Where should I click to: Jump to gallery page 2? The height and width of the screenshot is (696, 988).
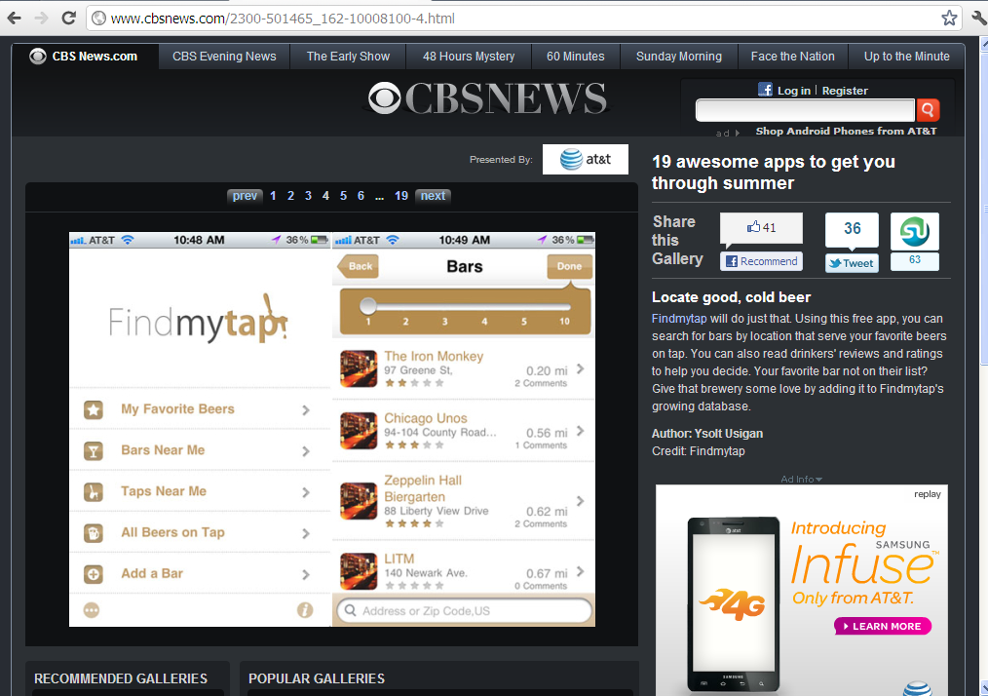(x=290, y=195)
